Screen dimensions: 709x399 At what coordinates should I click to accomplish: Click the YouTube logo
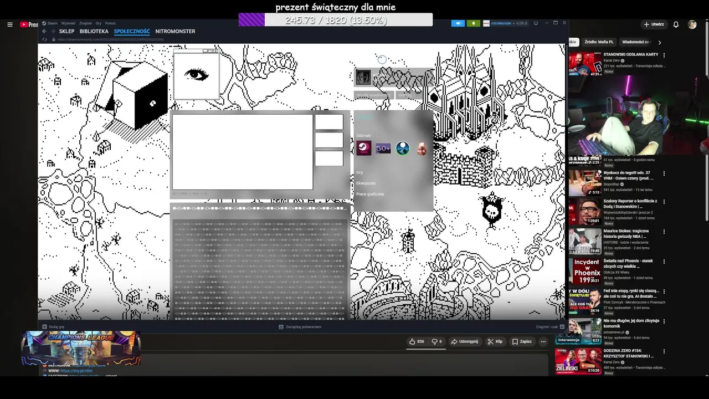[29, 24]
